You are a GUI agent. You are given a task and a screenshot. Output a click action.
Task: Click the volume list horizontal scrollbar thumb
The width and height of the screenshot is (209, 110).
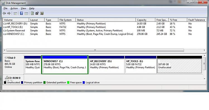[95, 50]
